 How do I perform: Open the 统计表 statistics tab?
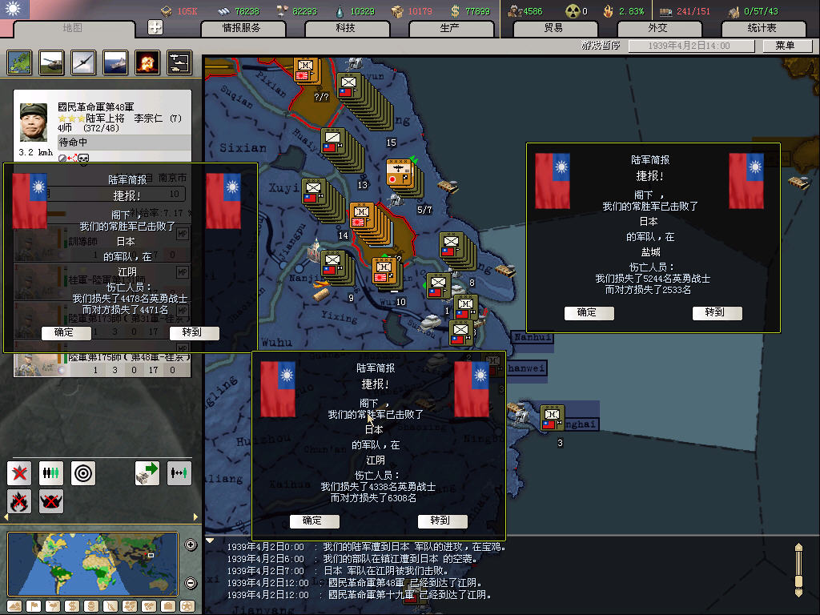point(762,28)
